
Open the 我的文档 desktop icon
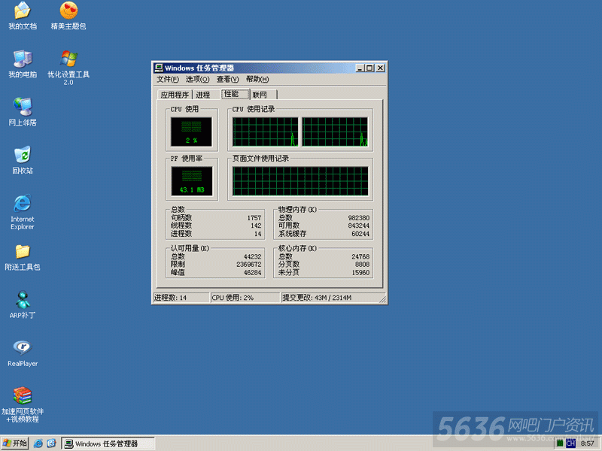tap(23, 15)
